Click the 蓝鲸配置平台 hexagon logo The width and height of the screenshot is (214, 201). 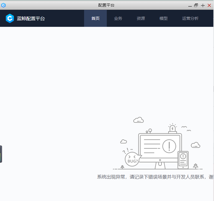click(x=10, y=18)
